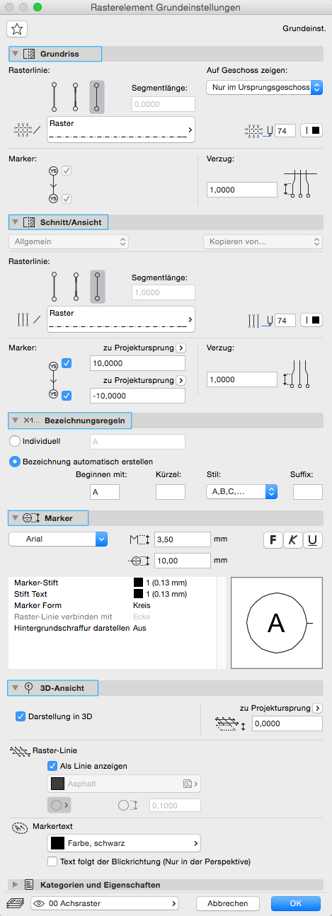Image resolution: width=332 pixels, height=916 pixels.
Task: Click the circle profile shape button
Action: coord(57,805)
